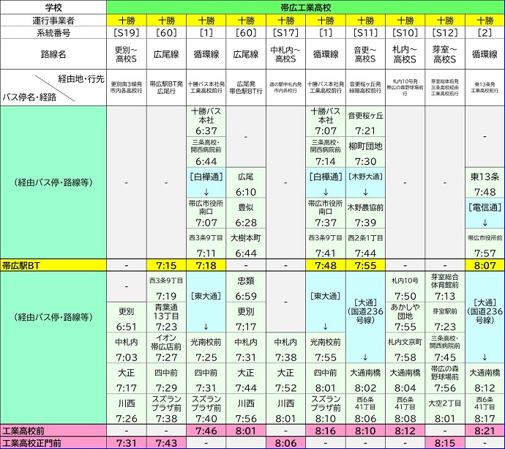Select 8:06 in the 工業高校正門前 row
Viewport: 505px width, 449px height.
coord(285,443)
